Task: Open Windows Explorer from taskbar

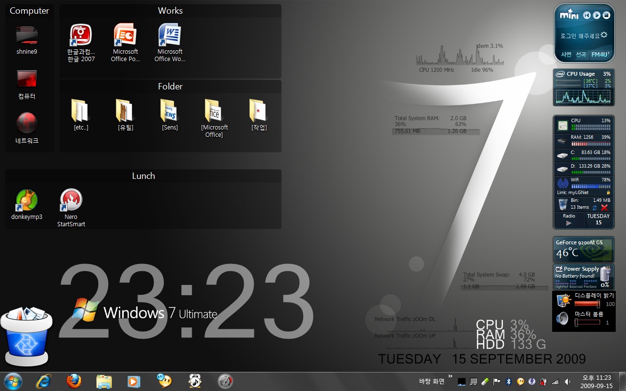Action: coord(104,381)
